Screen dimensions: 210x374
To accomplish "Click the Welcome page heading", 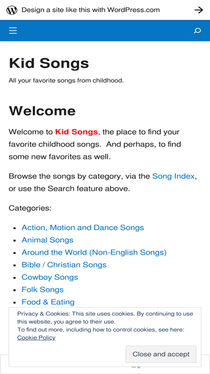I will click(x=42, y=111).
